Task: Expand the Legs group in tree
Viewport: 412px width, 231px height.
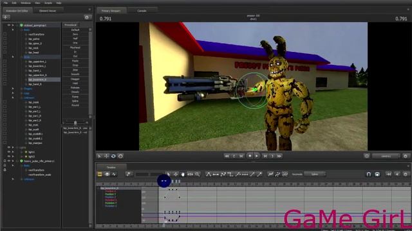Action: click(x=13, y=93)
